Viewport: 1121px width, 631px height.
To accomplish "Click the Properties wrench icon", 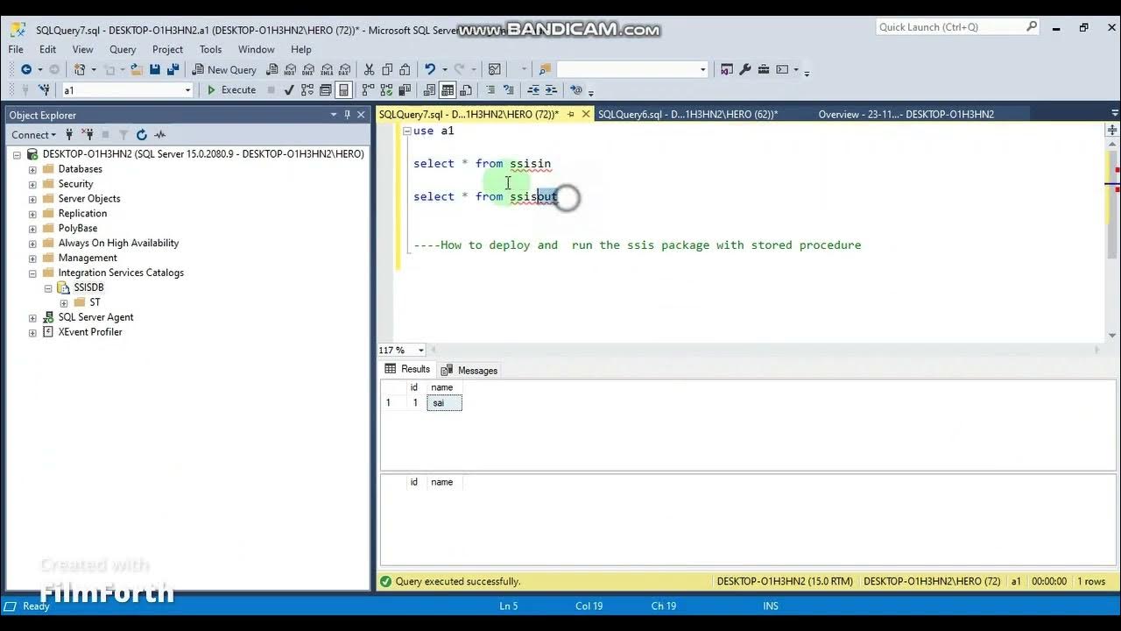I will click(745, 69).
